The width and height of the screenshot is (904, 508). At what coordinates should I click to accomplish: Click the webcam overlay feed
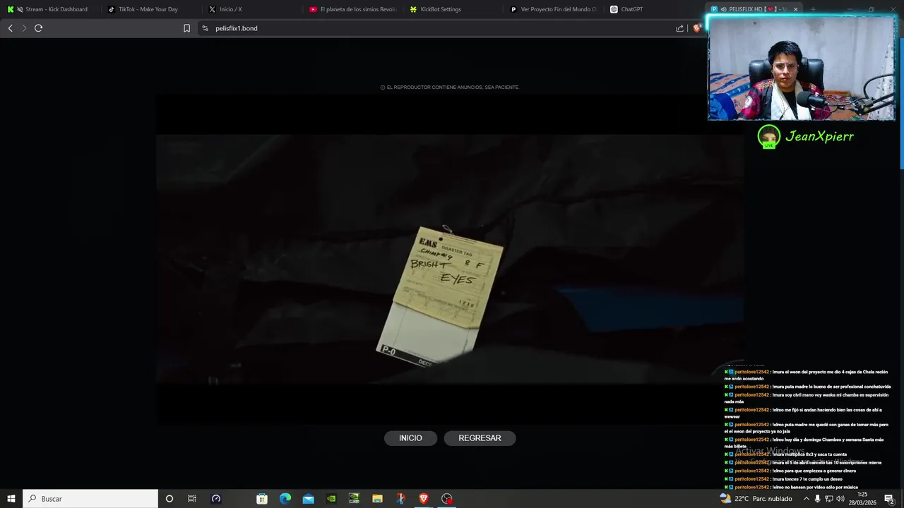click(802, 68)
